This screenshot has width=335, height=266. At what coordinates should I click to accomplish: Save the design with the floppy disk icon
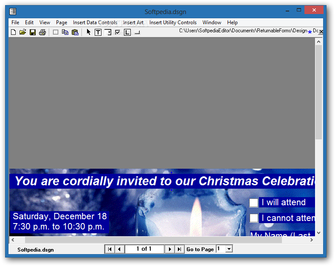[x=32, y=32]
